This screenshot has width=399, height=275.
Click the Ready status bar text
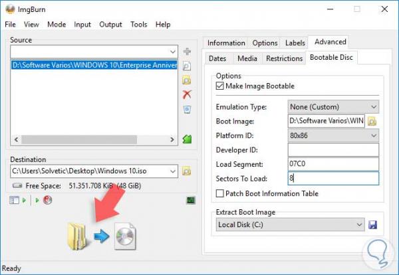(x=11, y=268)
